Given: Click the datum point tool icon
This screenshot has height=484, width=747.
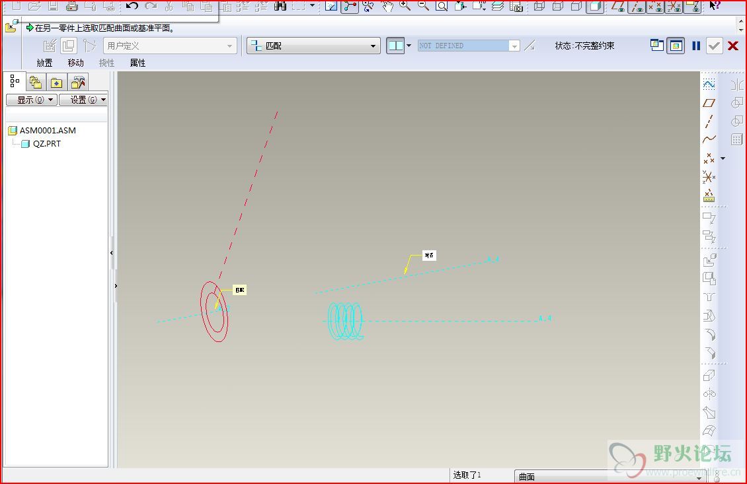Looking at the screenshot, I should coord(709,158).
